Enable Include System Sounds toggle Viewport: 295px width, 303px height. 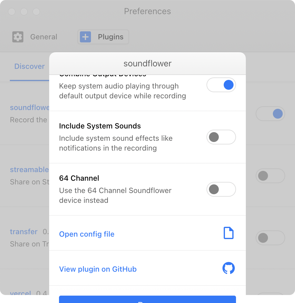221,137
